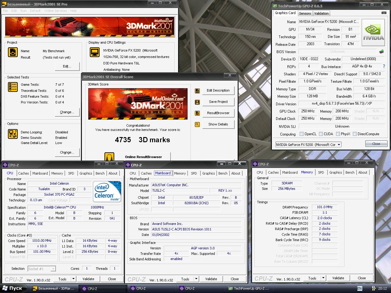391x293 pixels.
Task: Click the '4735 3D marks' score text
Action: [142, 140]
